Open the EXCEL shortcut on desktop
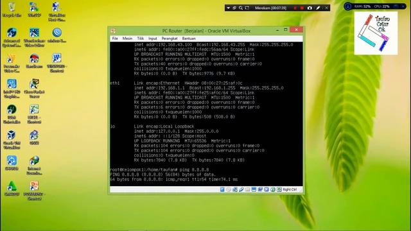Image resolution: width=411 pixels, height=231 pixels. coord(34,114)
